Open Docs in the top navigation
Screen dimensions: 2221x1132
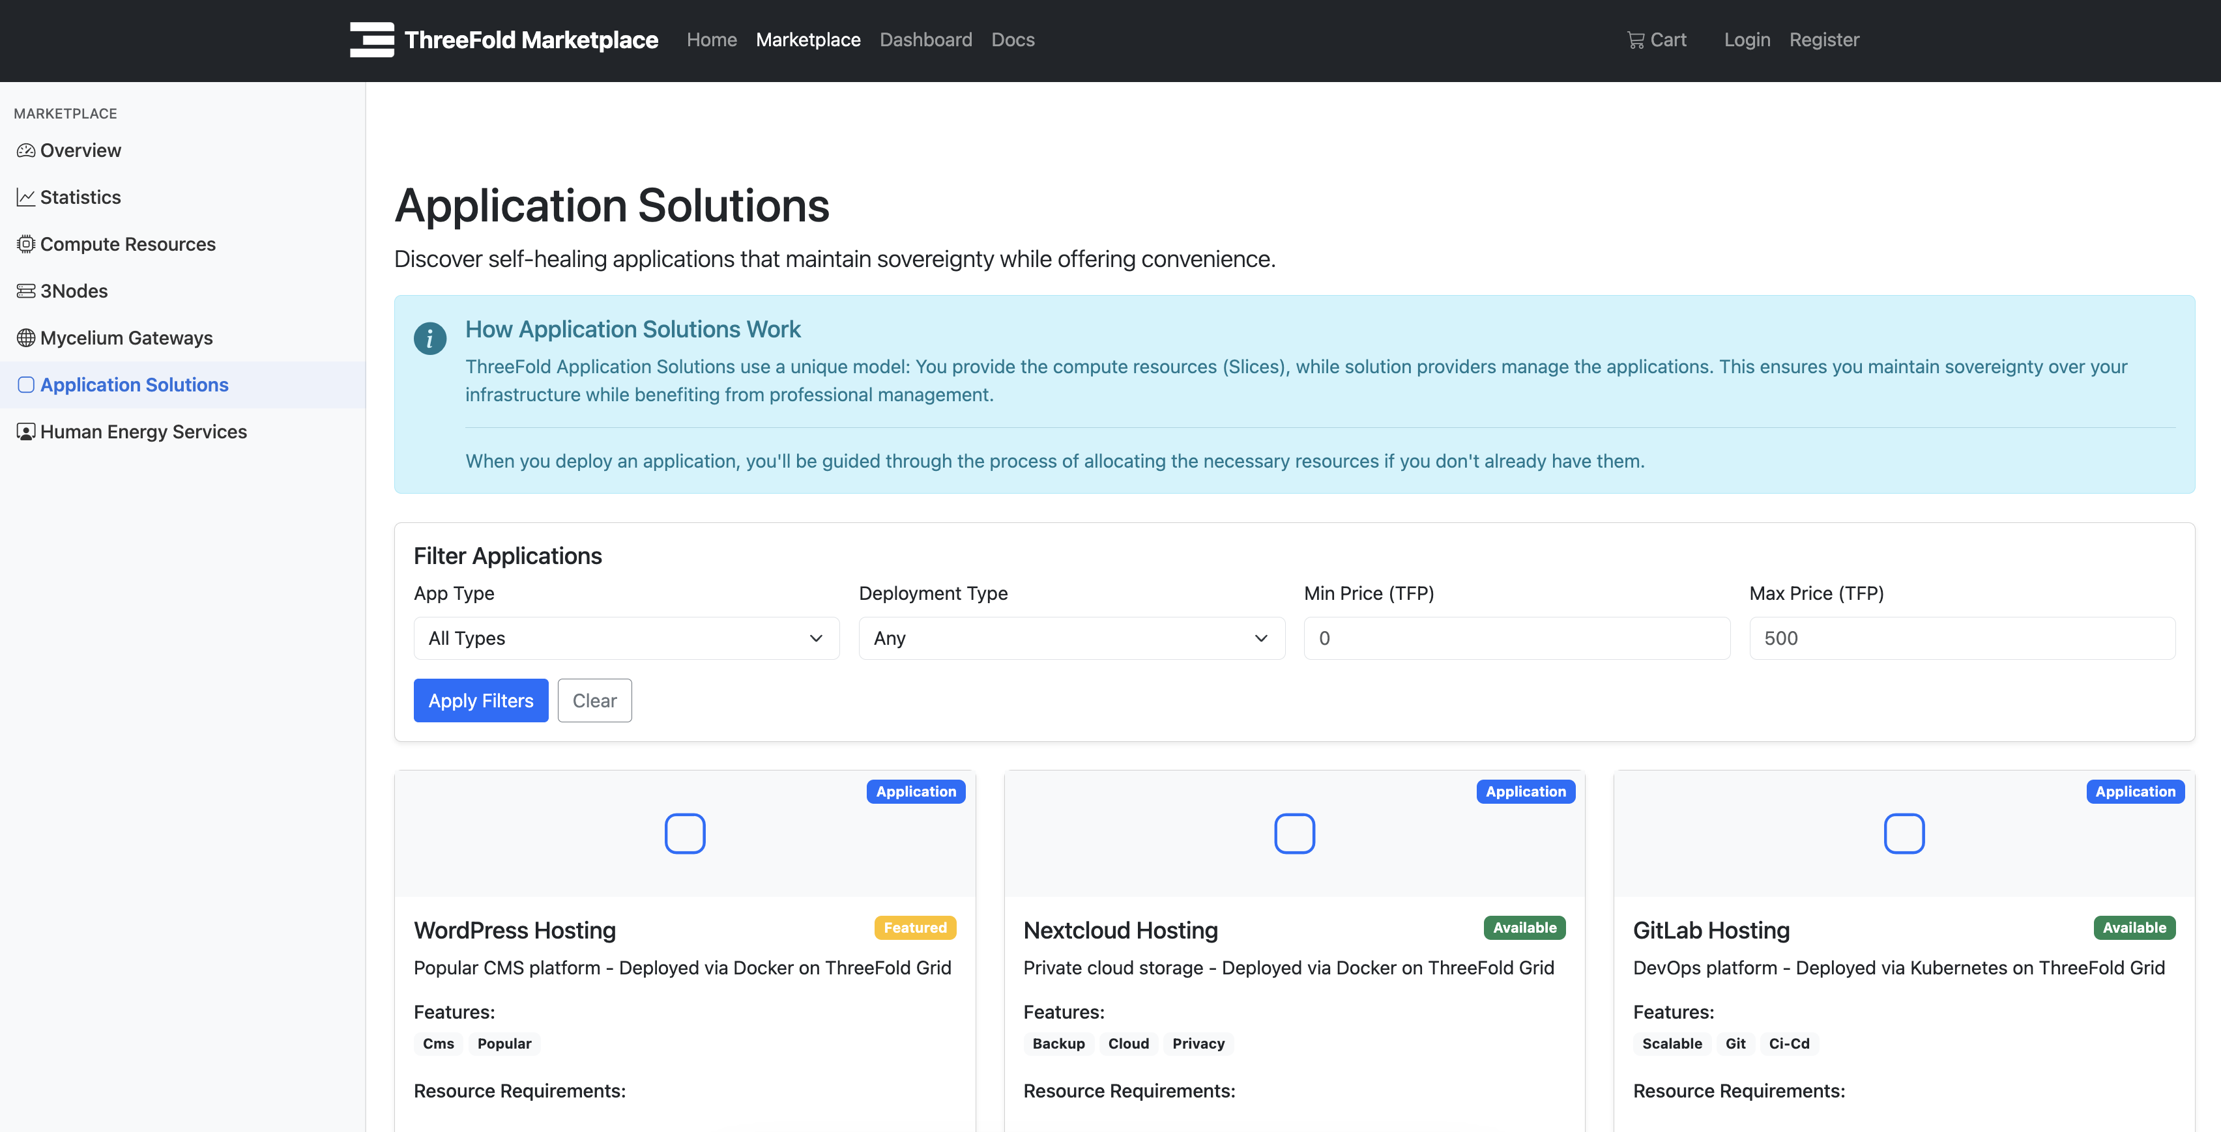click(x=1012, y=40)
